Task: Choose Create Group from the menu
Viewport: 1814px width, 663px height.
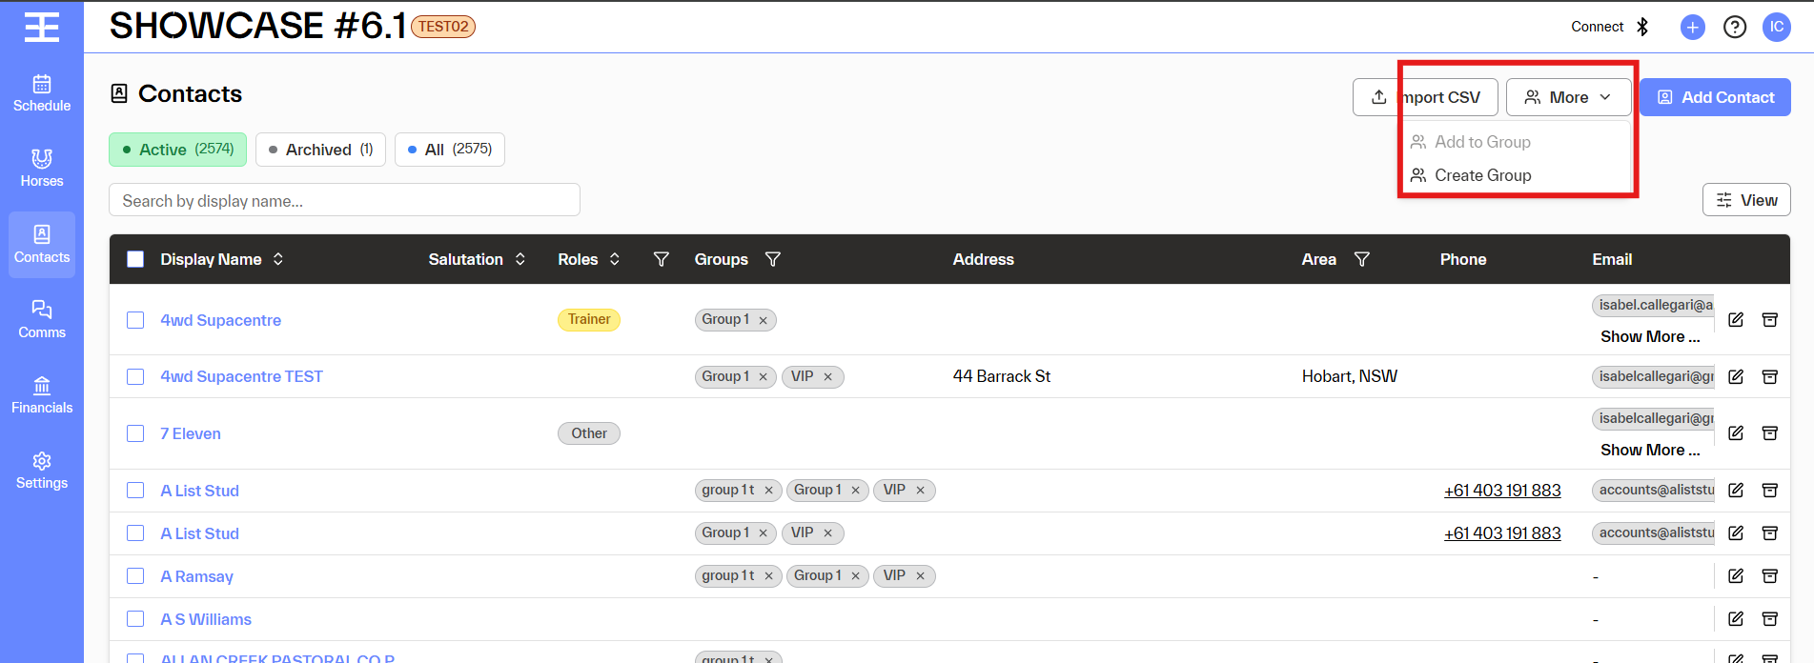Action: (x=1483, y=175)
